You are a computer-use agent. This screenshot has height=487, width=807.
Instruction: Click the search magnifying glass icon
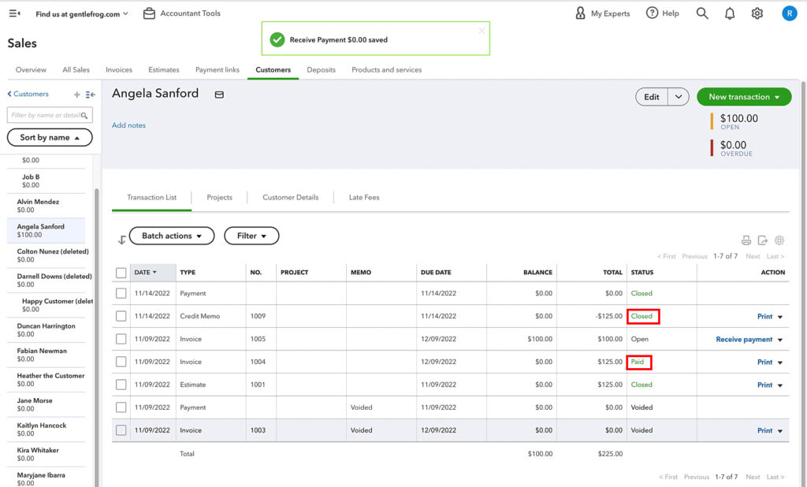pyautogui.click(x=701, y=13)
